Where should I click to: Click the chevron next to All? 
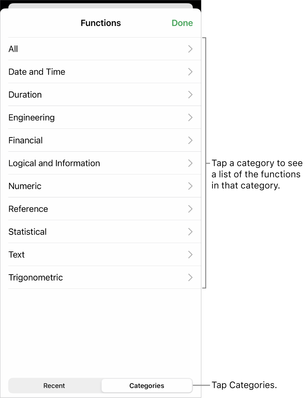[190, 49]
